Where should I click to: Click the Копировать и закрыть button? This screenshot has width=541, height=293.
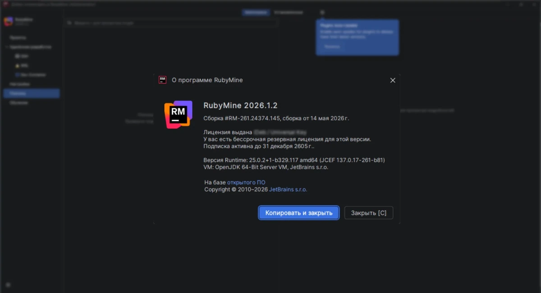click(298, 213)
